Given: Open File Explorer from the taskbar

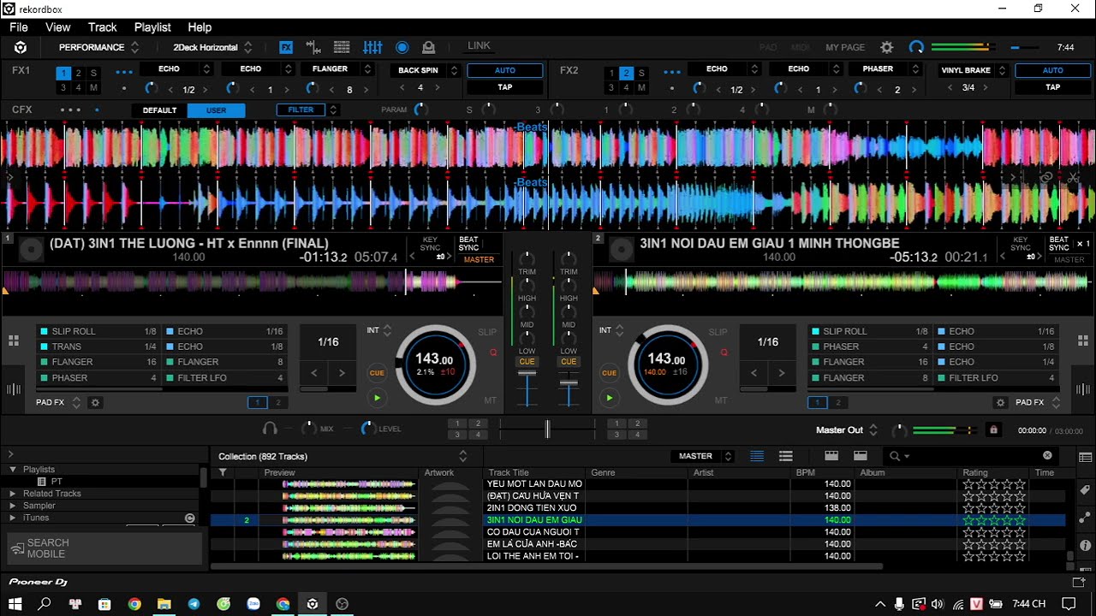Looking at the screenshot, I should 164,604.
